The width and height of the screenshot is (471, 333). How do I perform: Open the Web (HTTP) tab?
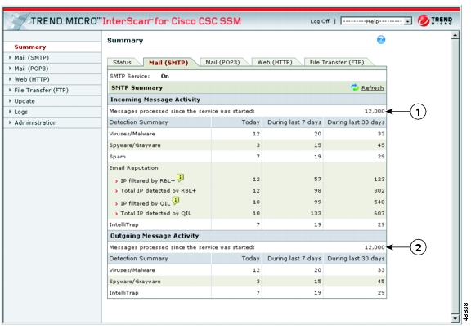pos(275,62)
